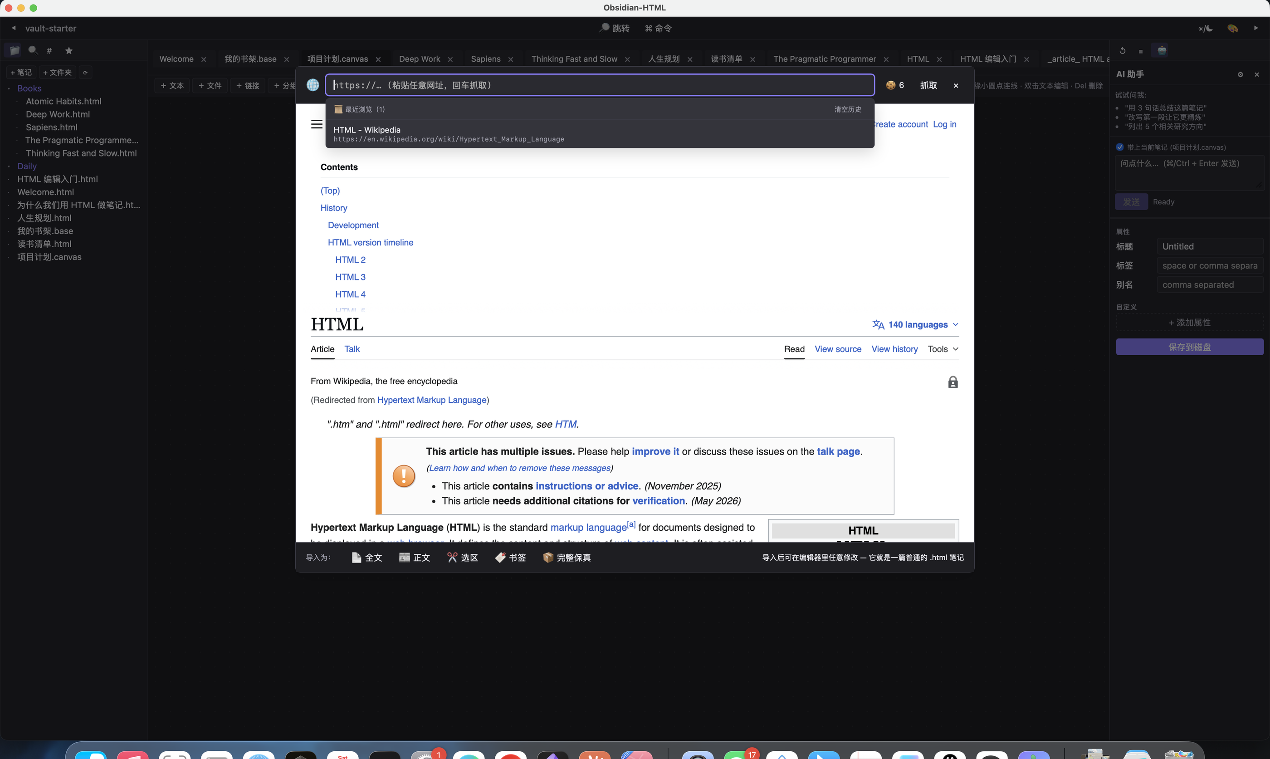Screen dimensions: 1270x759
Task: Click the + 添加属性 add property button
Action: coord(1189,323)
